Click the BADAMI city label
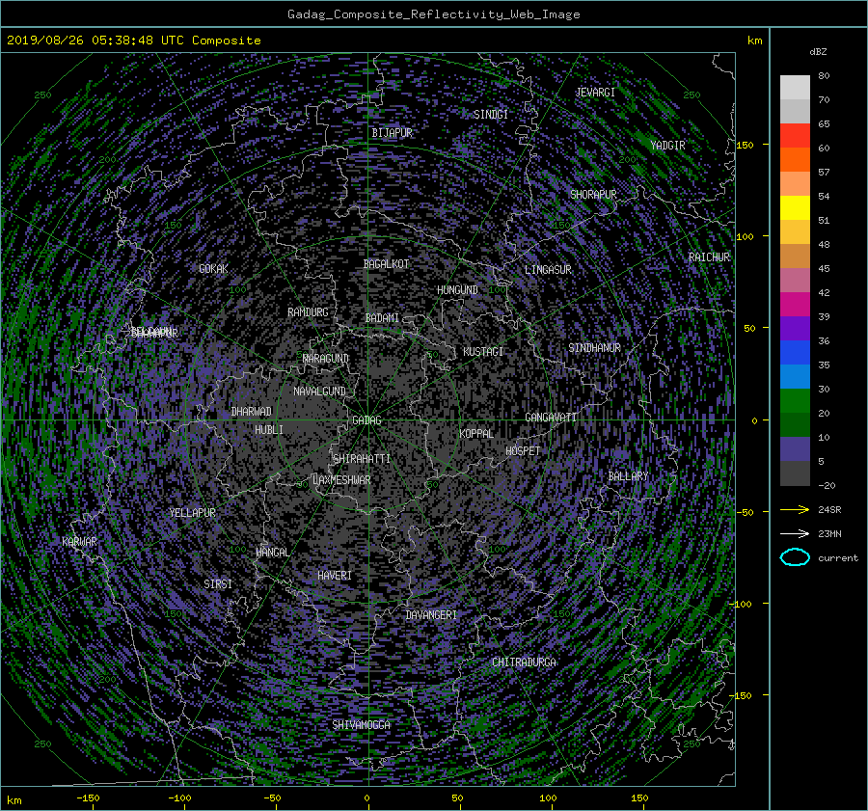Viewport: 868px width, 811px height. (x=382, y=318)
